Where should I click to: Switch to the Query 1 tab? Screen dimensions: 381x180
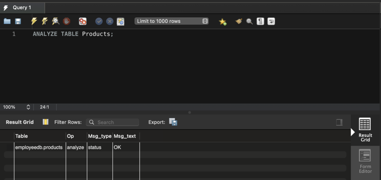22,7
